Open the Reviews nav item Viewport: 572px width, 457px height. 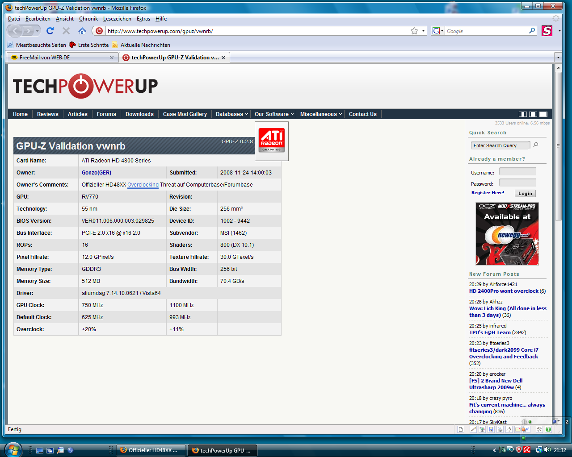(x=48, y=114)
